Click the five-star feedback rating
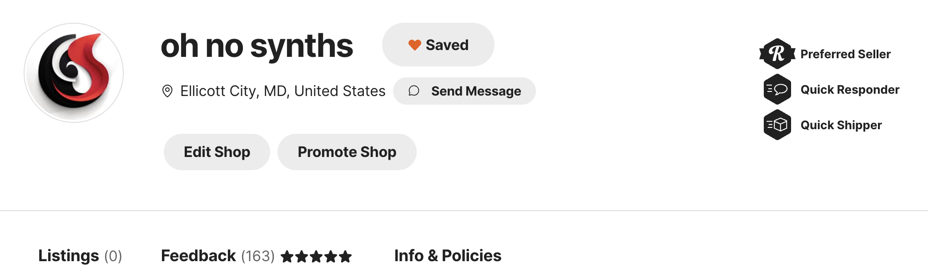This screenshot has height=273, width=928. 316,257
